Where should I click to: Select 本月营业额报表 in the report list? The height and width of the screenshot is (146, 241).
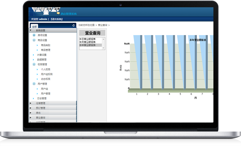pyautogui.click(x=87, y=42)
